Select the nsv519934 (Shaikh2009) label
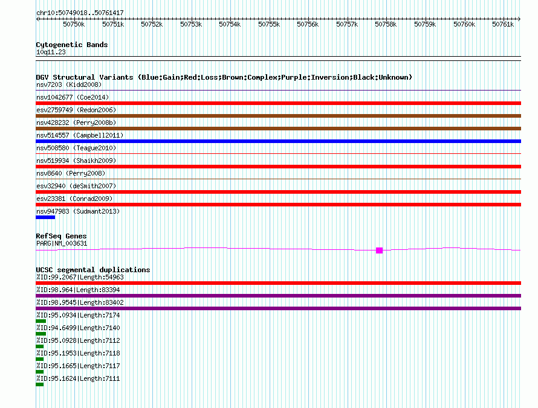The image size is (538, 408). pos(76,161)
